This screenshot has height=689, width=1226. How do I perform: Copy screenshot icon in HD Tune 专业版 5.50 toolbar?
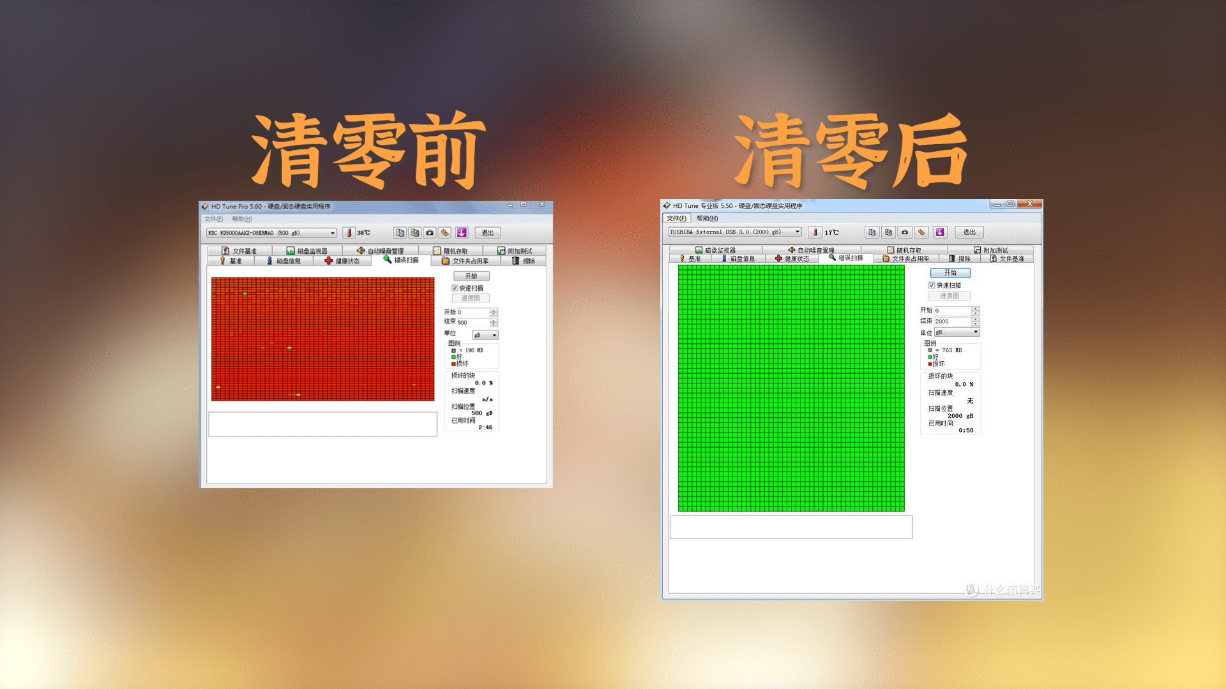[888, 232]
